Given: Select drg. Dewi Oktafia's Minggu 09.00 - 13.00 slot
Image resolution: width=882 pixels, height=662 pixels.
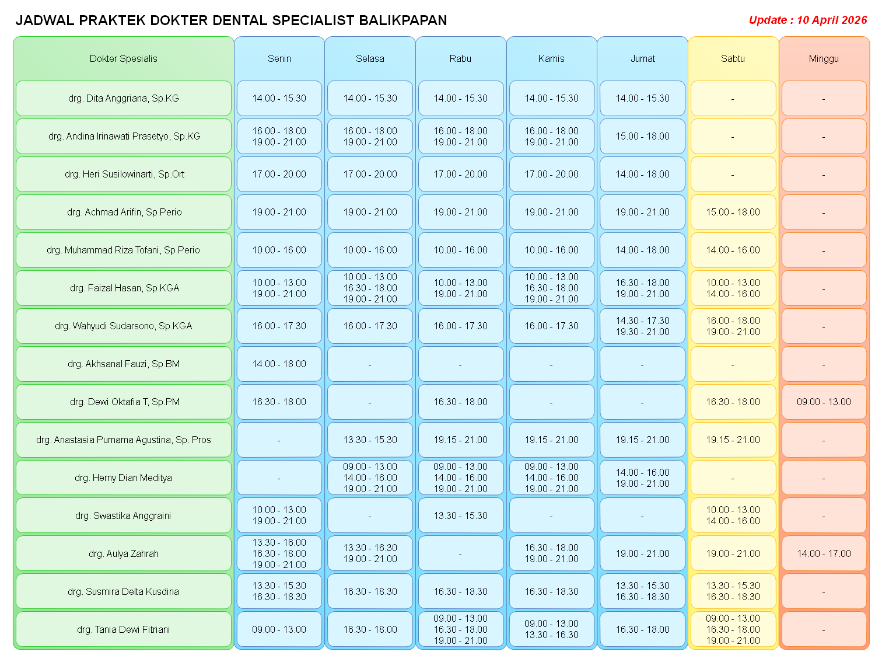Looking at the screenshot, I should (824, 402).
